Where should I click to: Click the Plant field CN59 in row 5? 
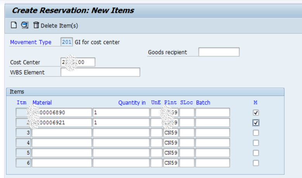click(x=171, y=153)
